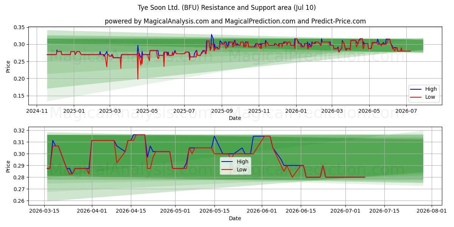Click the '0.15' y-axis tick in top chart
This screenshot has height=227, width=454.
pyautogui.click(x=19, y=96)
